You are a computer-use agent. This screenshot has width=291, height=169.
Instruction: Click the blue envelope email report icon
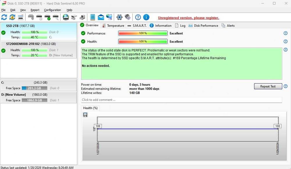click(101, 17)
